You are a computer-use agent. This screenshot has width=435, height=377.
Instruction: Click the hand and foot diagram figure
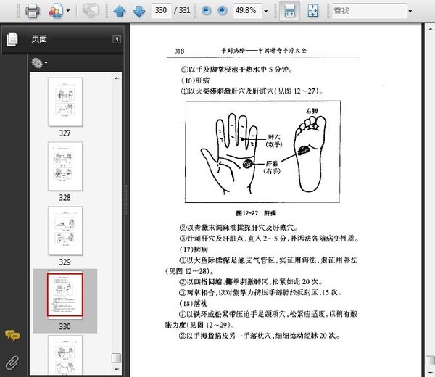pyautogui.click(x=262, y=152)
